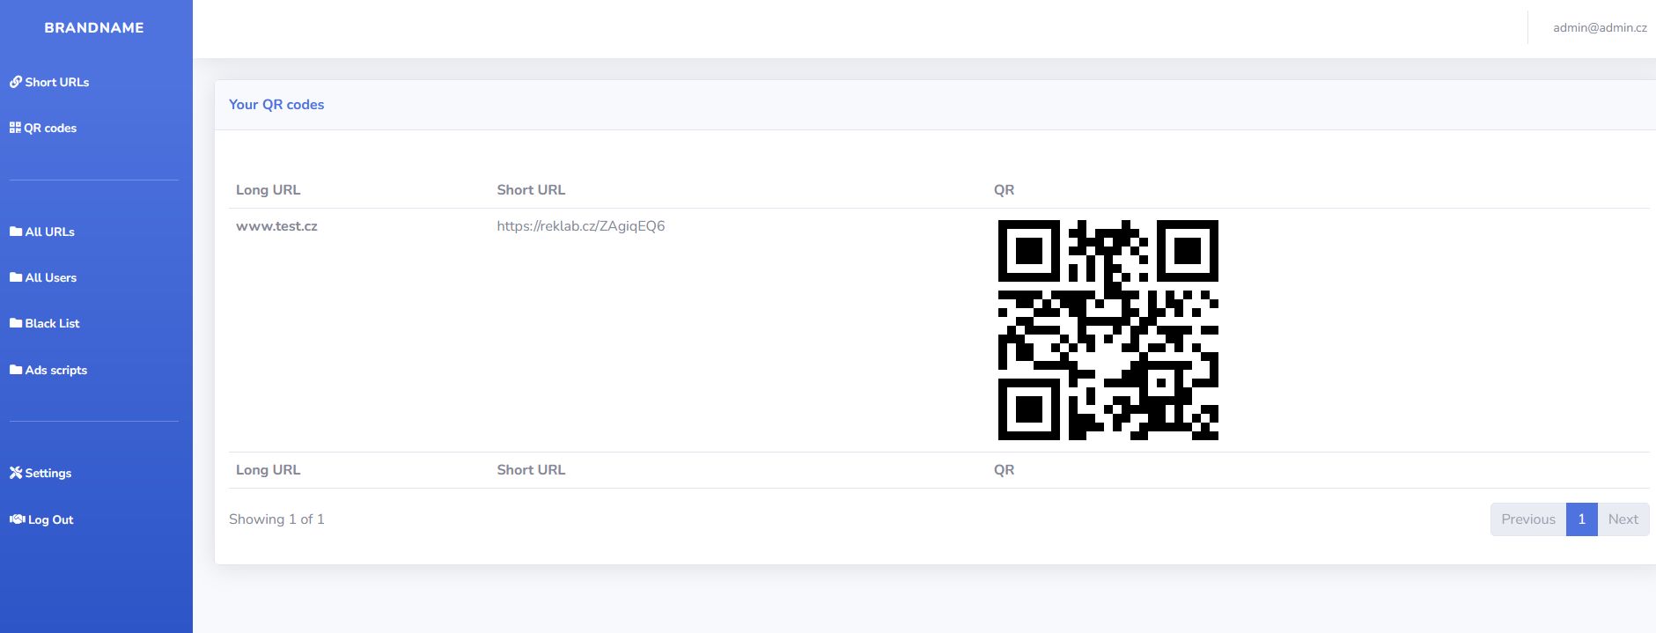Open the https://reklab.cz/ZAgiqEQ6 short link

[x=580, y=226]
